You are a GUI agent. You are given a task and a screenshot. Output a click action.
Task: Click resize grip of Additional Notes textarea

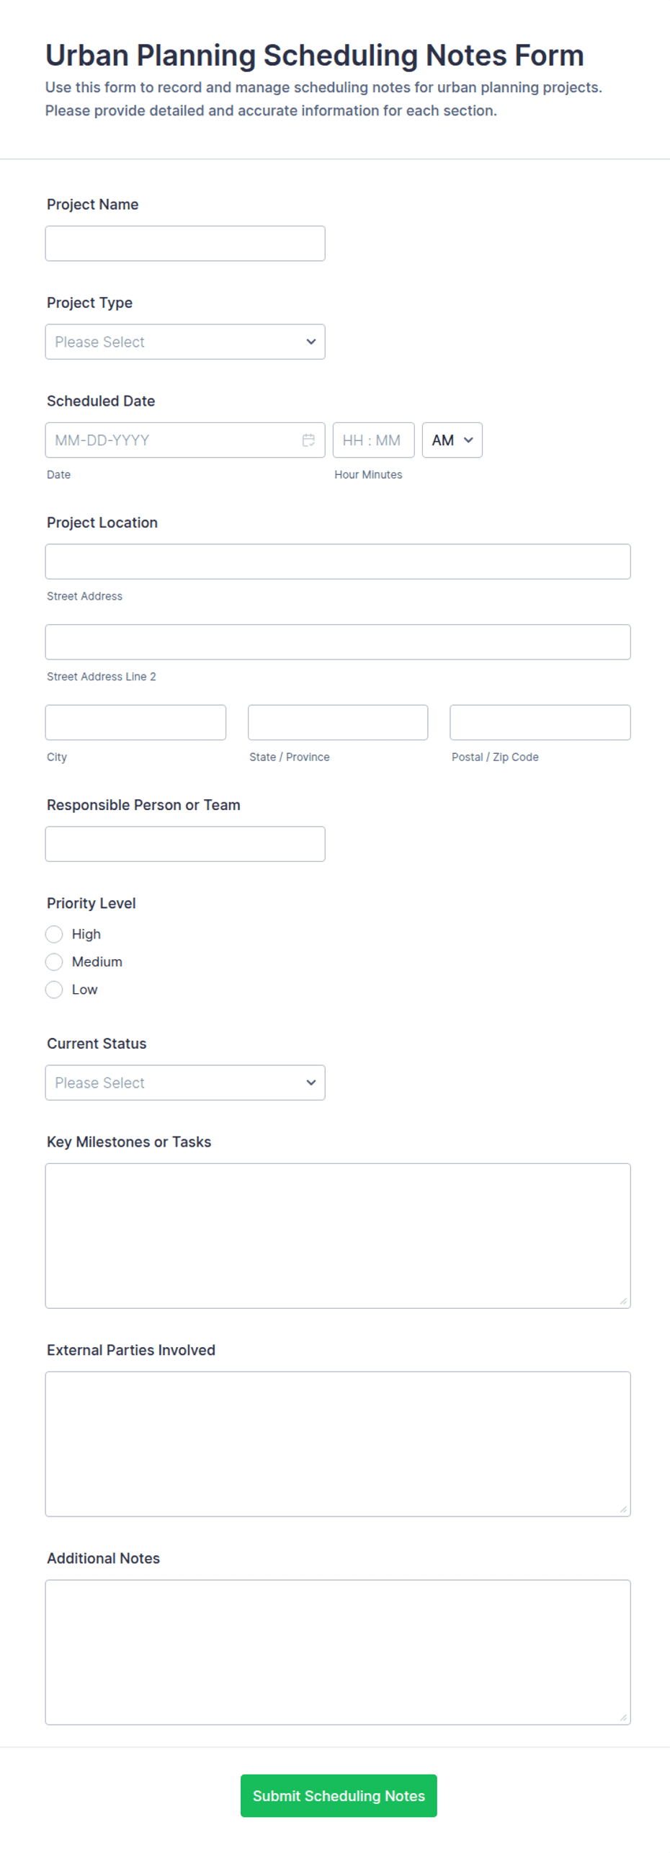(x=623, y=1718)
